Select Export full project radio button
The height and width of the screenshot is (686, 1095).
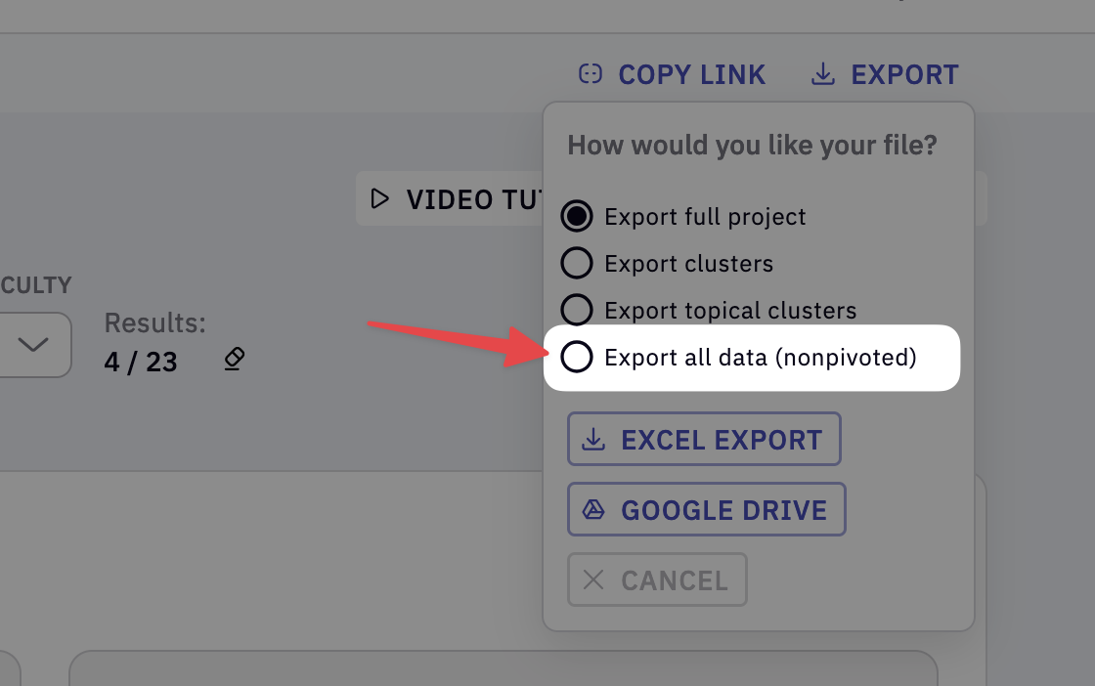coord(577,216)
